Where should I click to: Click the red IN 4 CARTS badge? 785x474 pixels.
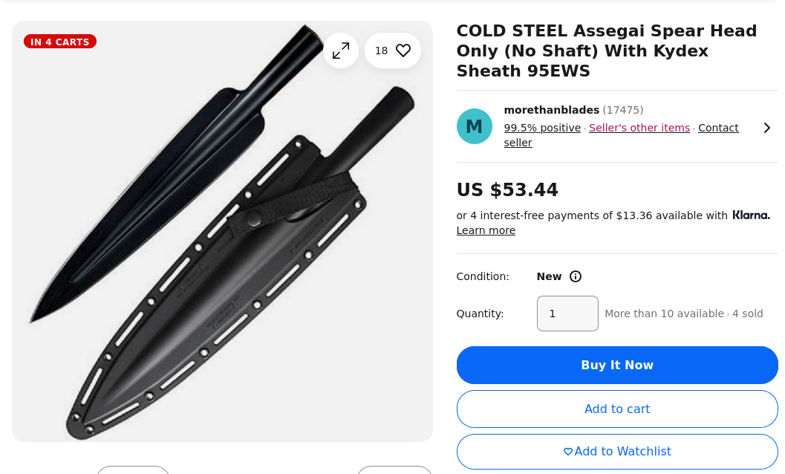(60, 42)
